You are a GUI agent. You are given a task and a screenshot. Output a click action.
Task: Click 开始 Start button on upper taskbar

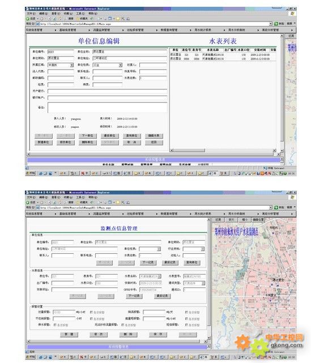[x=31, y=173]
